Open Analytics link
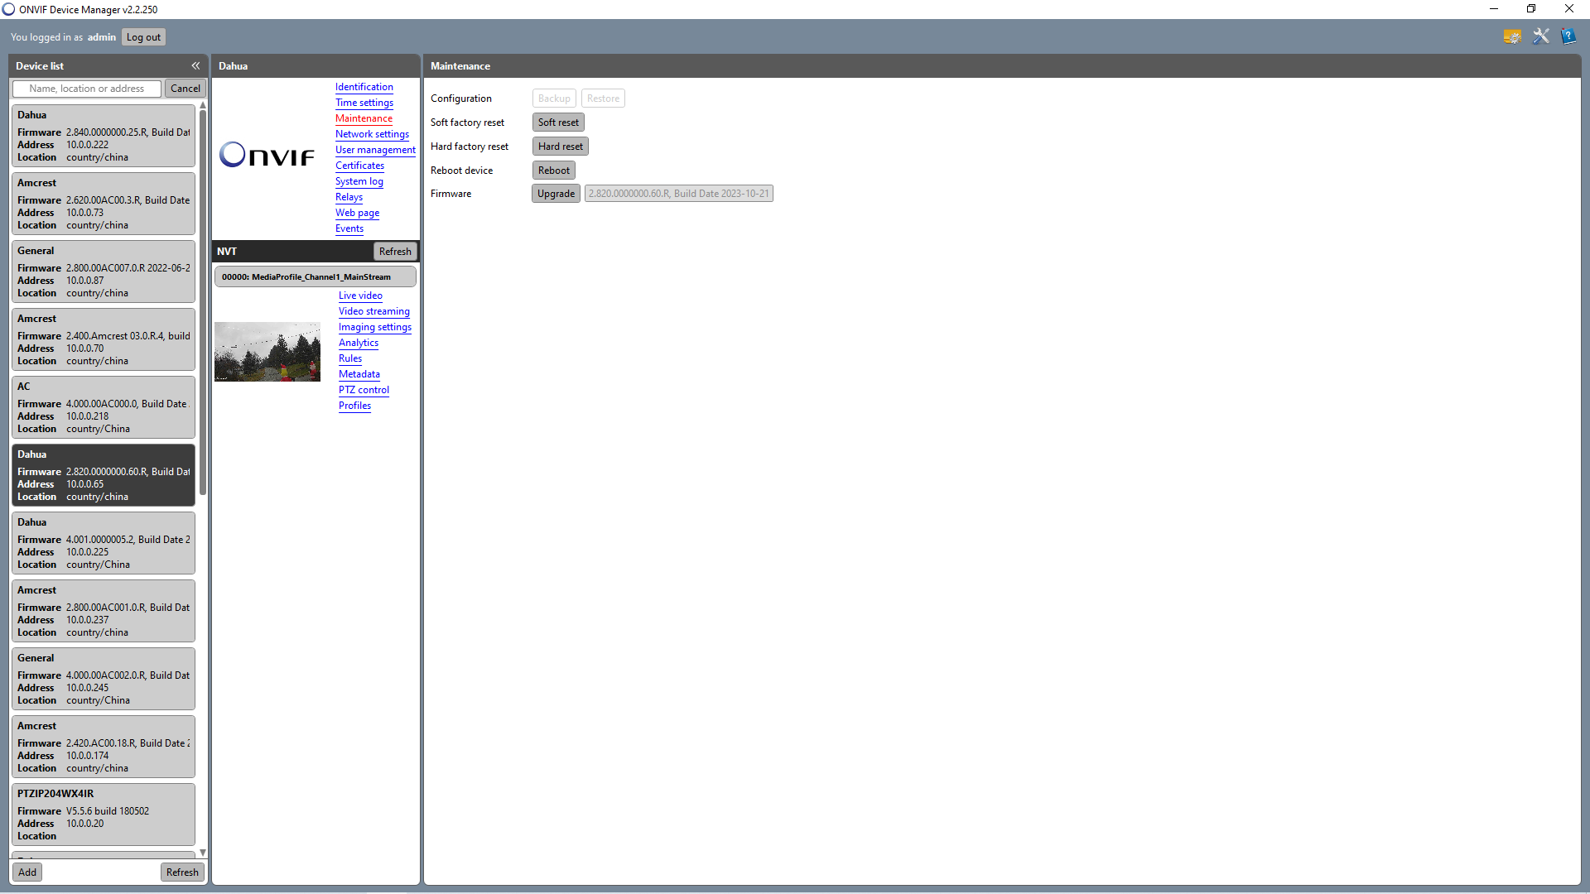This screenshot has height=894, width=1590. click(359, 343)
